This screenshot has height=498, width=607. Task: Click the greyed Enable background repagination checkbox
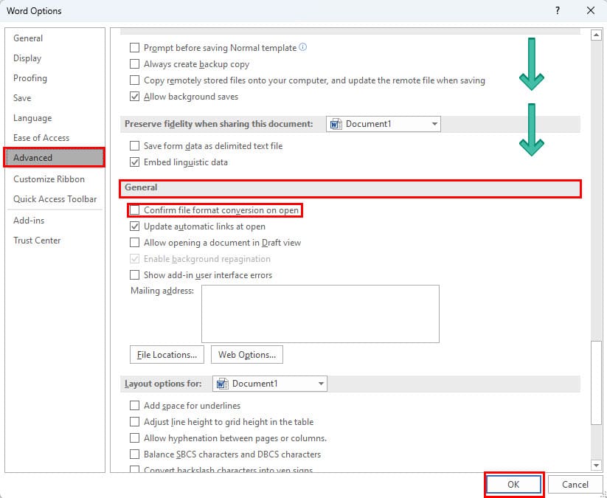(x=134, y=259)
